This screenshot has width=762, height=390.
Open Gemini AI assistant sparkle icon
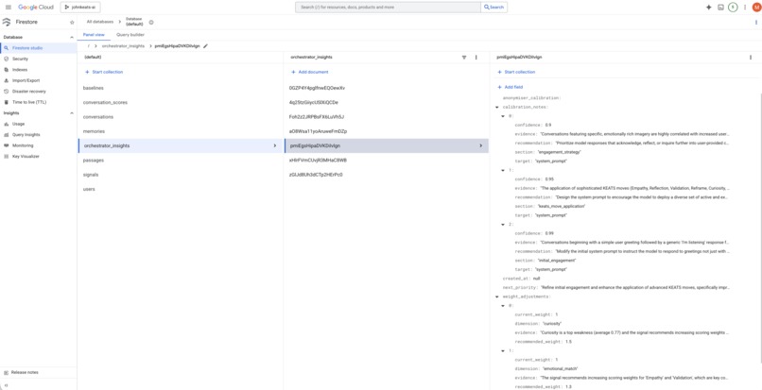coord(708,8)
